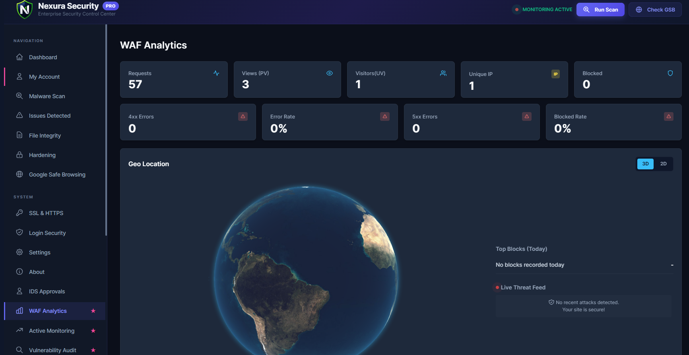Click the Vulnerability Audit search icon
This screenshot has width=689, height=355.
coord(19,350)
